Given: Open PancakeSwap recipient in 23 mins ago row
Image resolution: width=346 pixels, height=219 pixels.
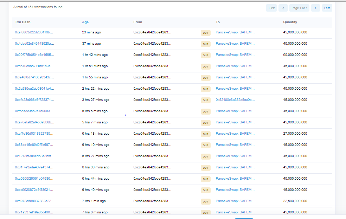Looking at the screenshot, I should tap(235, 32).
